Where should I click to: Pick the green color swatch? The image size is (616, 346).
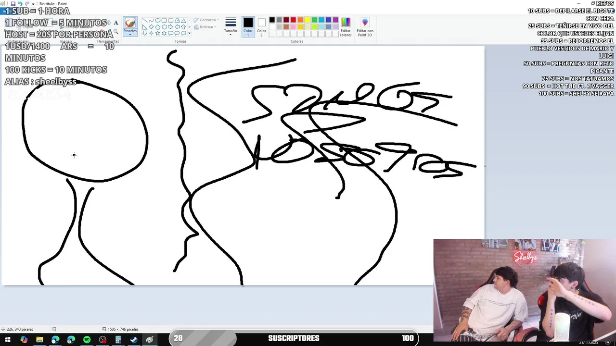click(x=314, y=20)
